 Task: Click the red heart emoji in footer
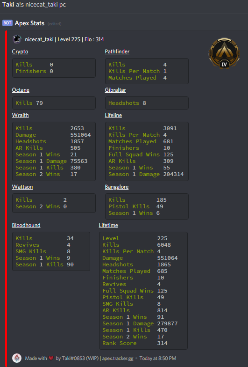tap(51, 359)
